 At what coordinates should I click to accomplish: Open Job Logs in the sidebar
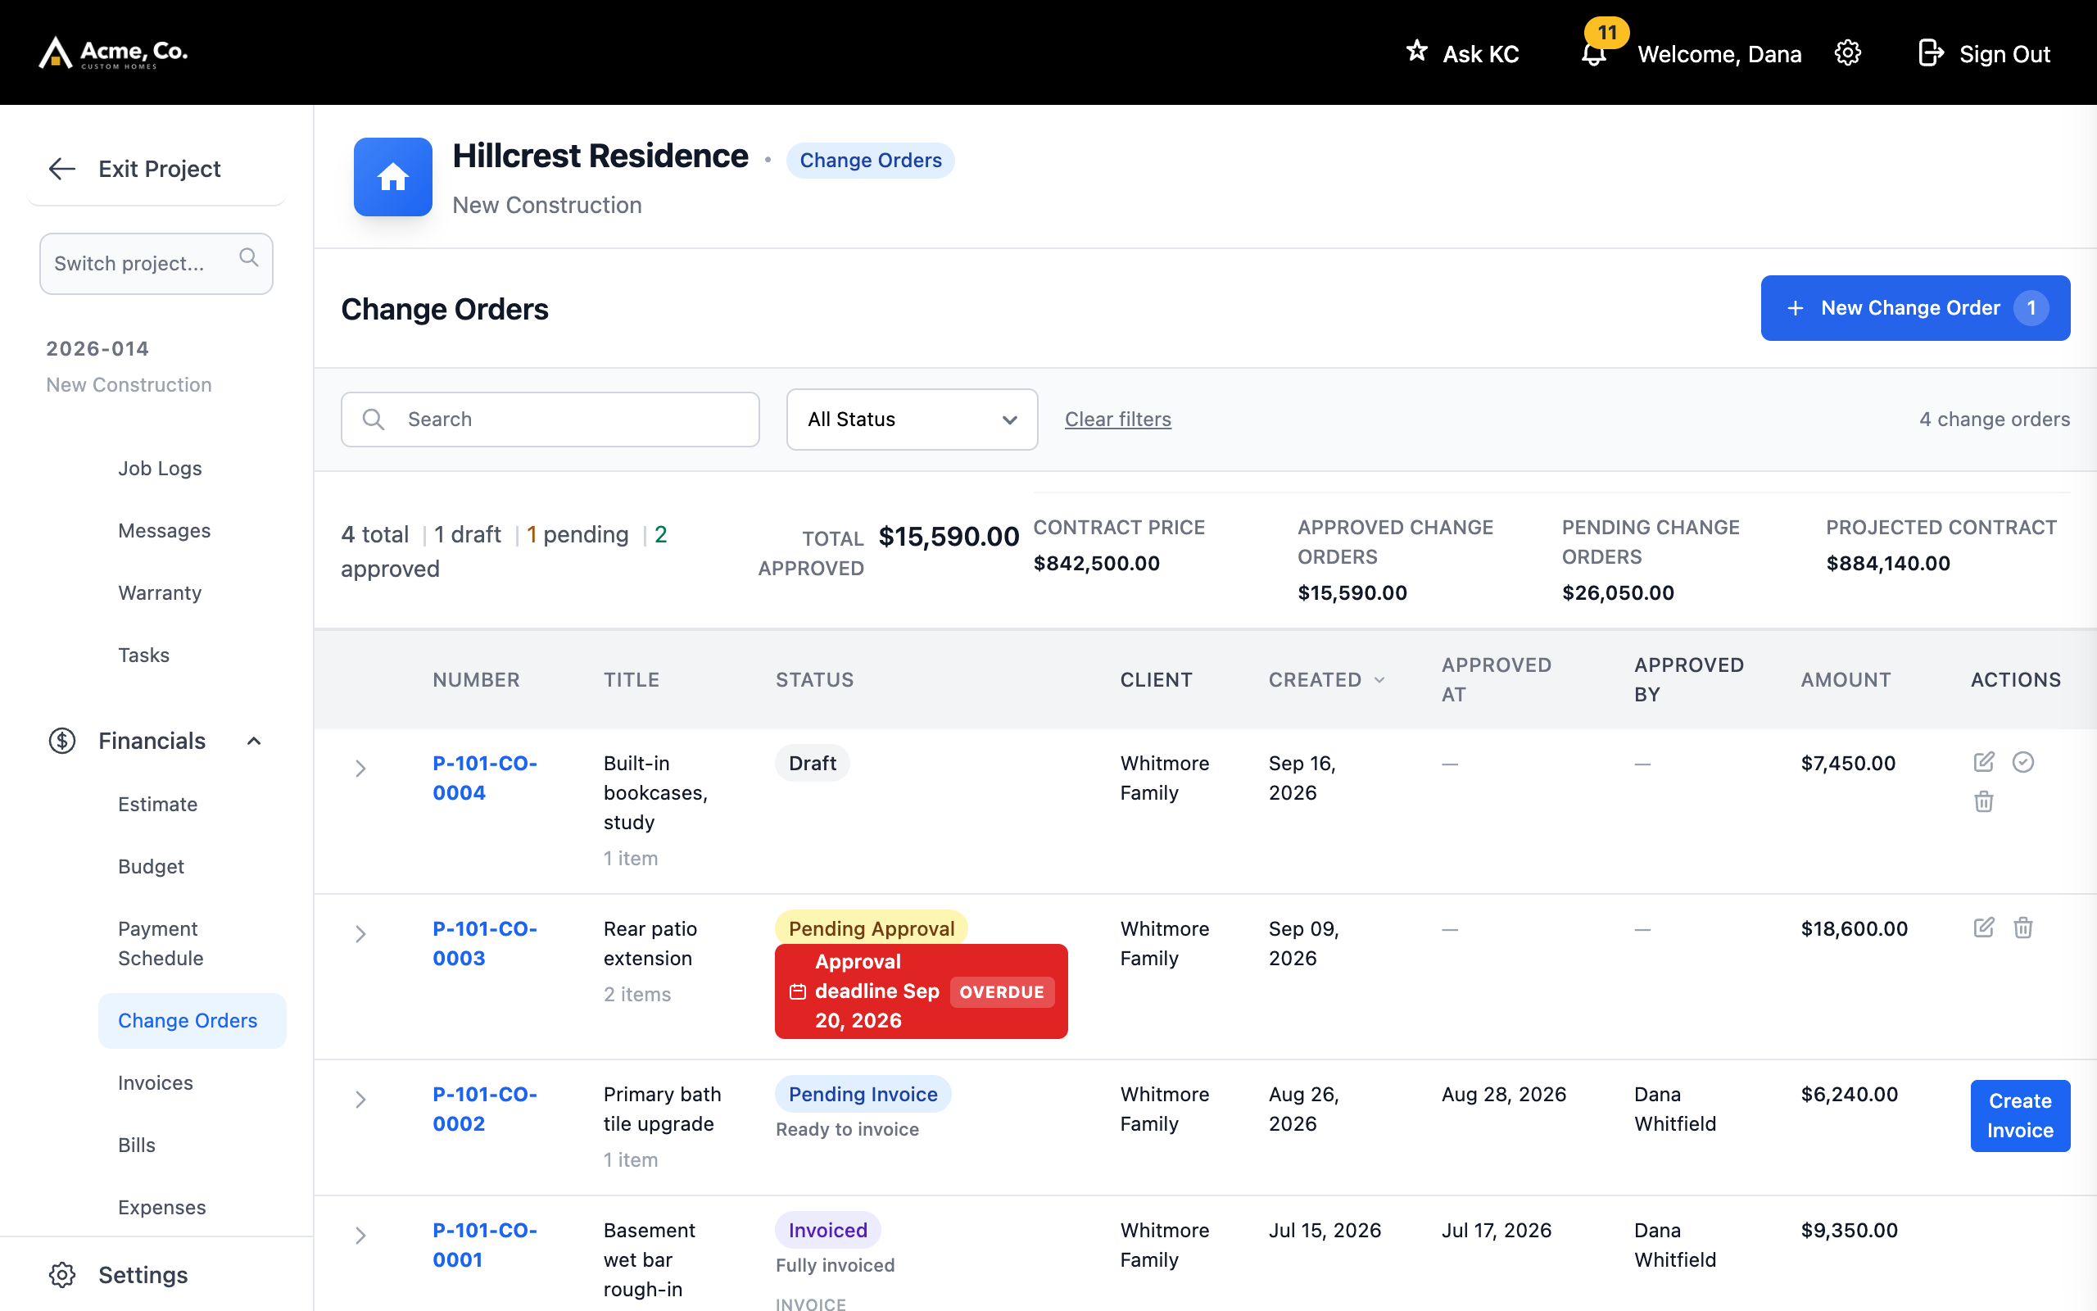(x=160, y=468)
